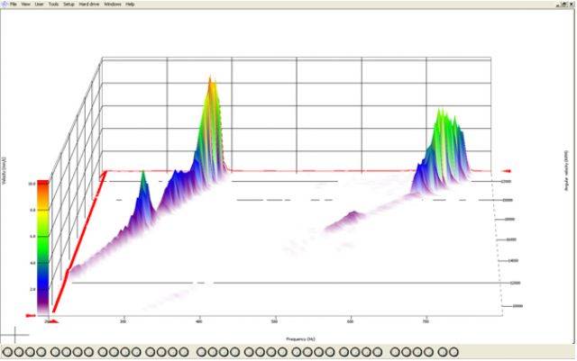
Task: Select the red arrow marker ending the red cursor line
Action: [508, 170]
